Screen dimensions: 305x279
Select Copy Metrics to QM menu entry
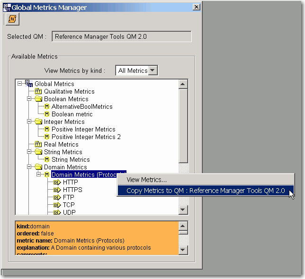point(206,191)
